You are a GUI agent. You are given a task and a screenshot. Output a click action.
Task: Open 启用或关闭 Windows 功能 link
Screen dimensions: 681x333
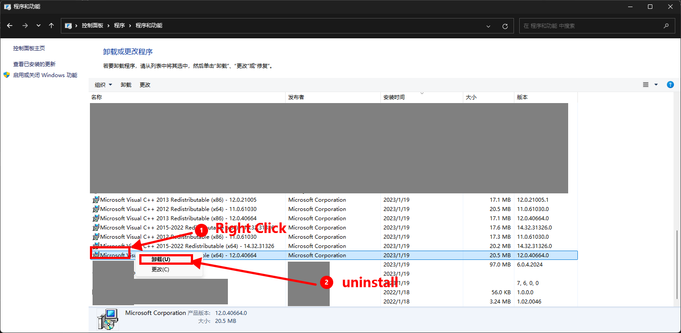point(45,75)
